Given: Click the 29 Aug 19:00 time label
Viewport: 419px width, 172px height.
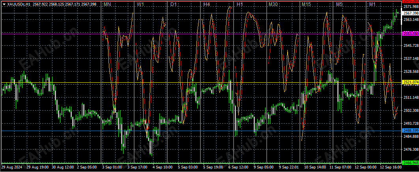Looking at the screenshot, I should 37,167.
